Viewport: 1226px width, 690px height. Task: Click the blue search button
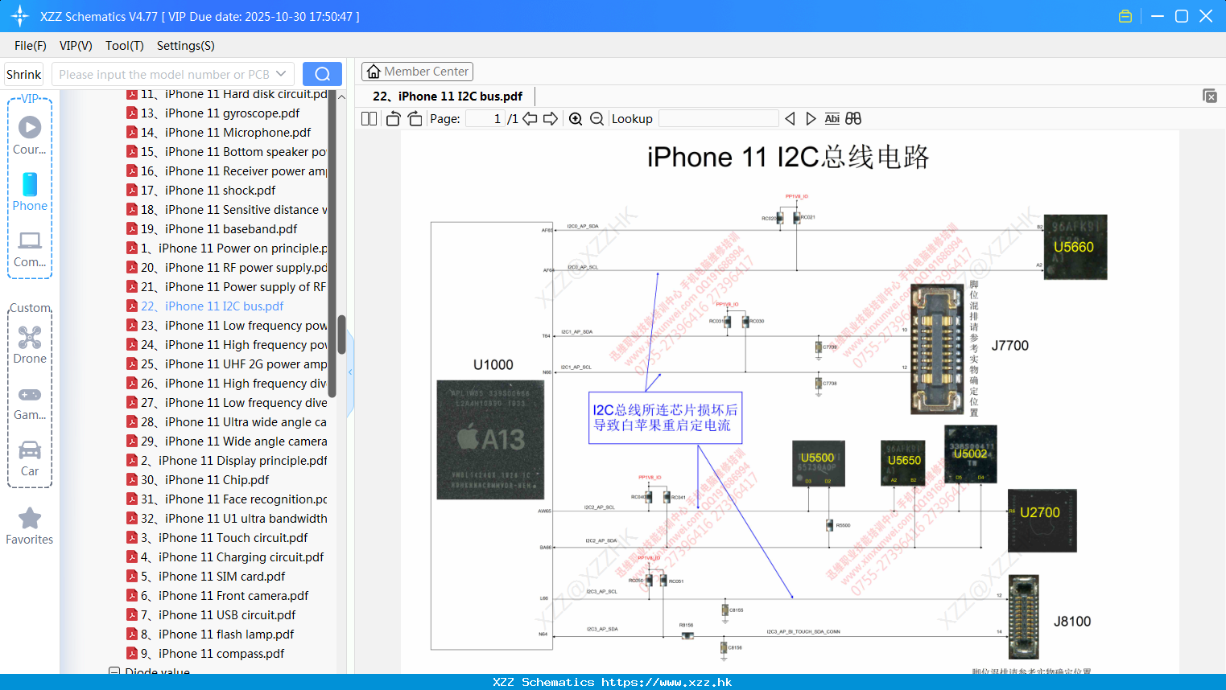(322, 74)
